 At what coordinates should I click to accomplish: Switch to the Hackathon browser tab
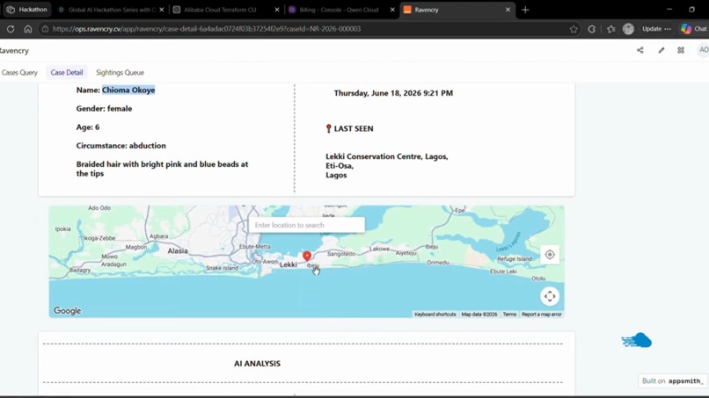click(27, 10)
